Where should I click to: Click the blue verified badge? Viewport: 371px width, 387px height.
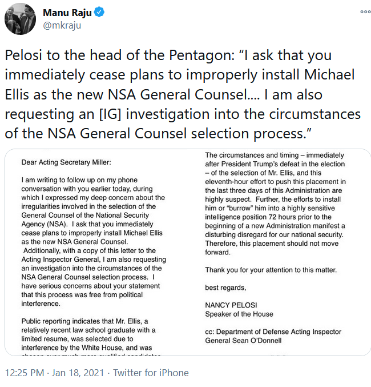(99, 13)
